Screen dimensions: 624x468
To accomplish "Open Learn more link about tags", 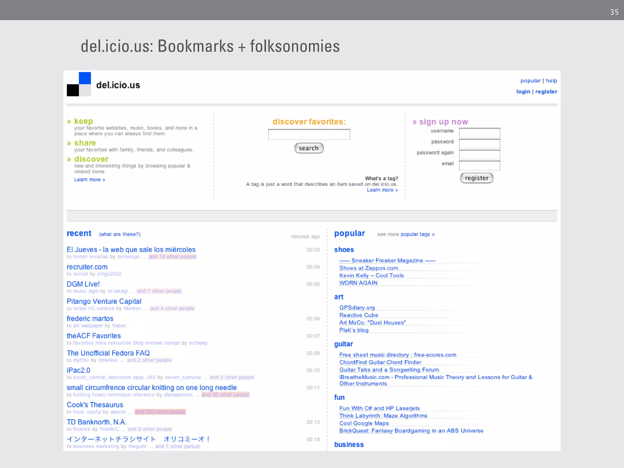I will 382,190.
